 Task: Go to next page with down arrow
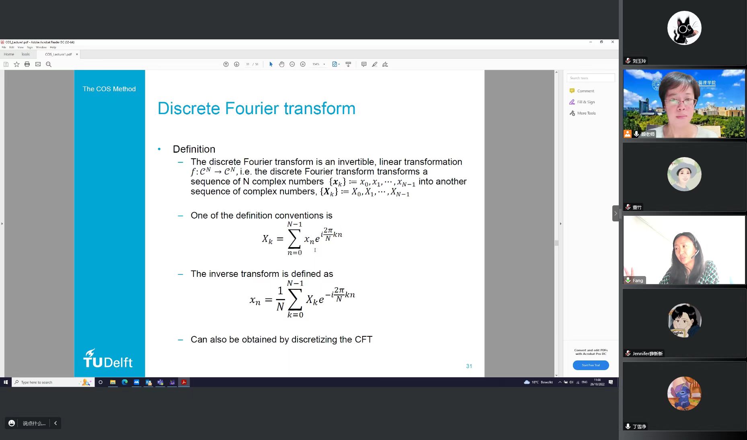click(237, 64)
